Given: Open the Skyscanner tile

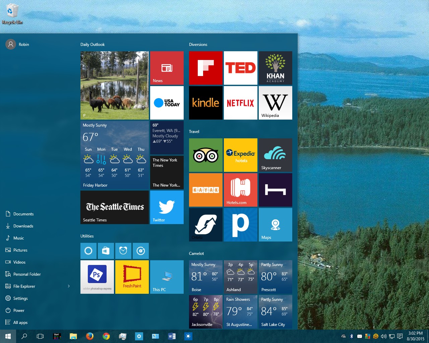Looking at the screenshot, I should point(275,155).
